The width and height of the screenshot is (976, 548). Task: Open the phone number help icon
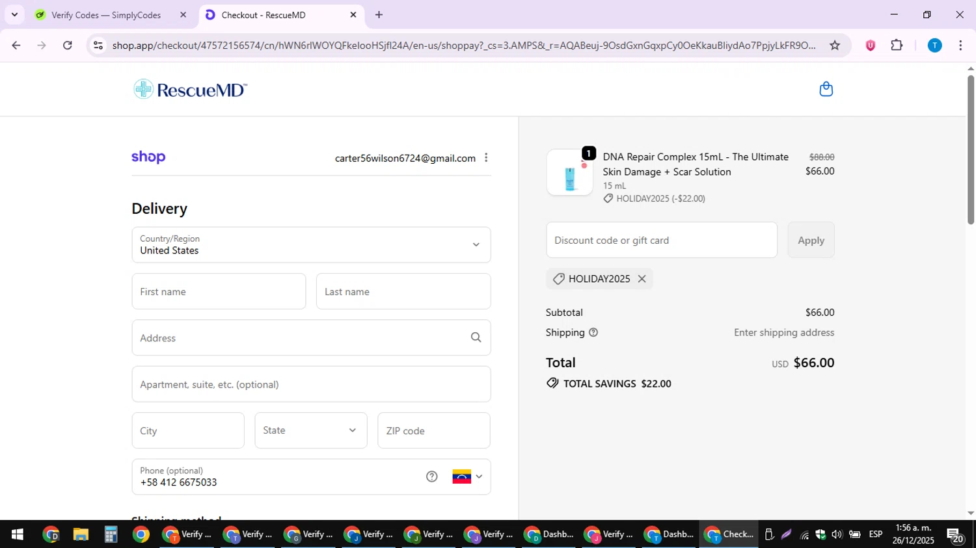click(432, 476)
